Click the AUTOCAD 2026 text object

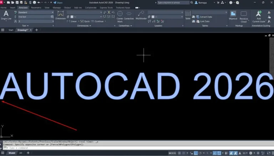(x=137, y=86)
